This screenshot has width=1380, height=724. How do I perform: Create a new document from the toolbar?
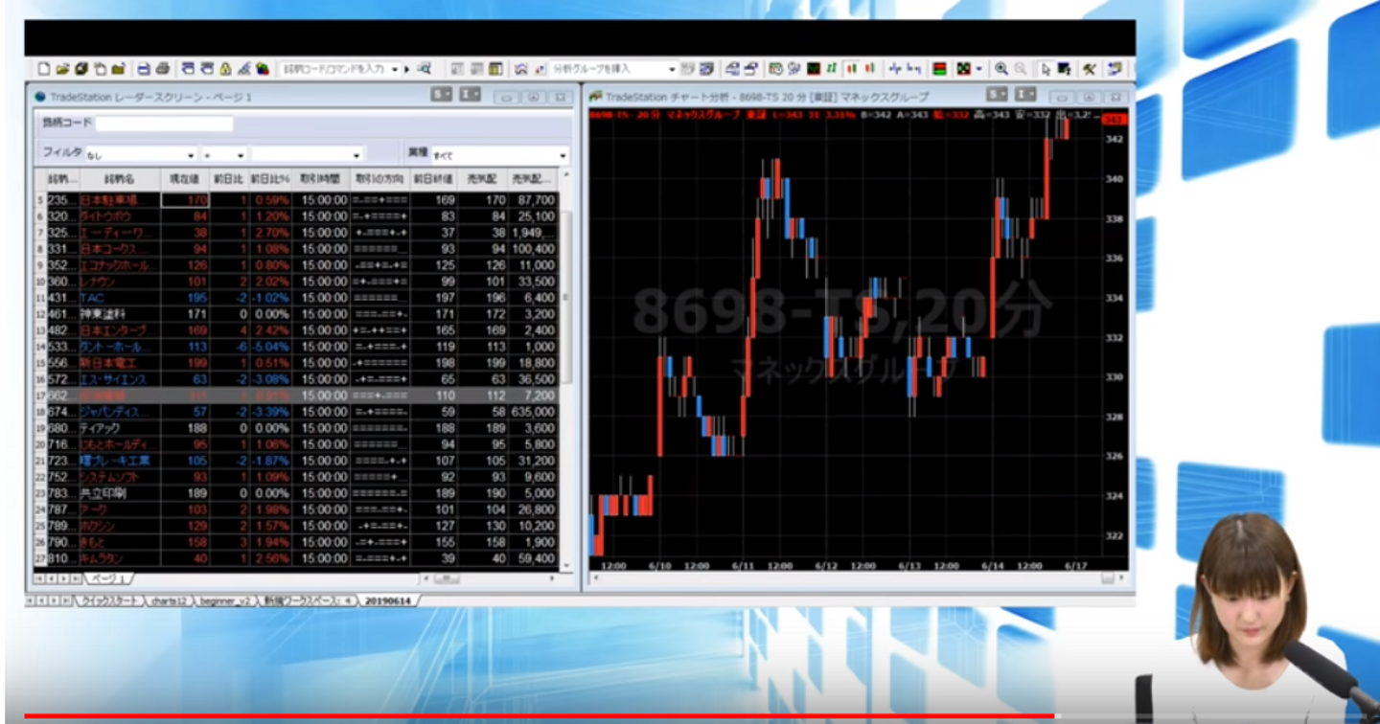[x=43, y=69]
